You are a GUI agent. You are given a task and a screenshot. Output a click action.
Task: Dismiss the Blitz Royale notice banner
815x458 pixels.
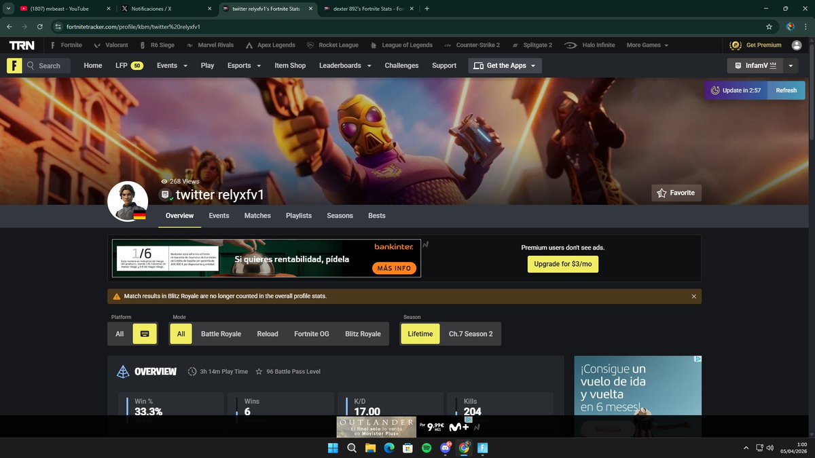pos(693,297)
